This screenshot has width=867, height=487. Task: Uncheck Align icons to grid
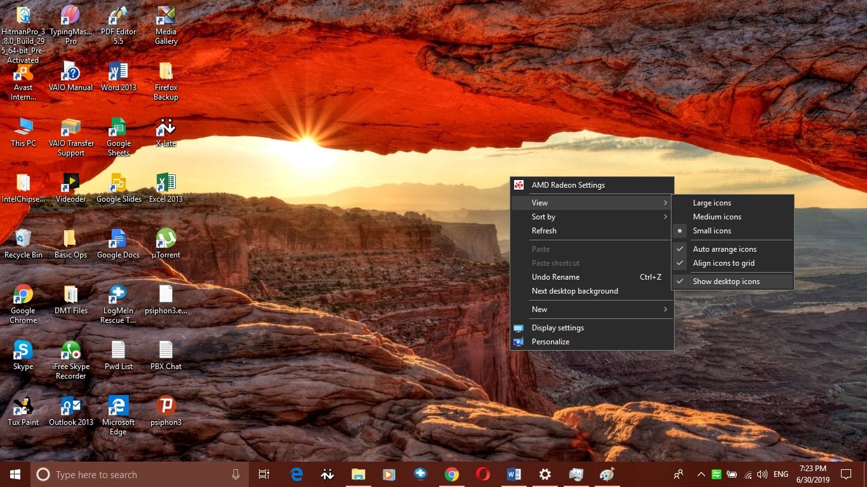[x=724, y=263]
